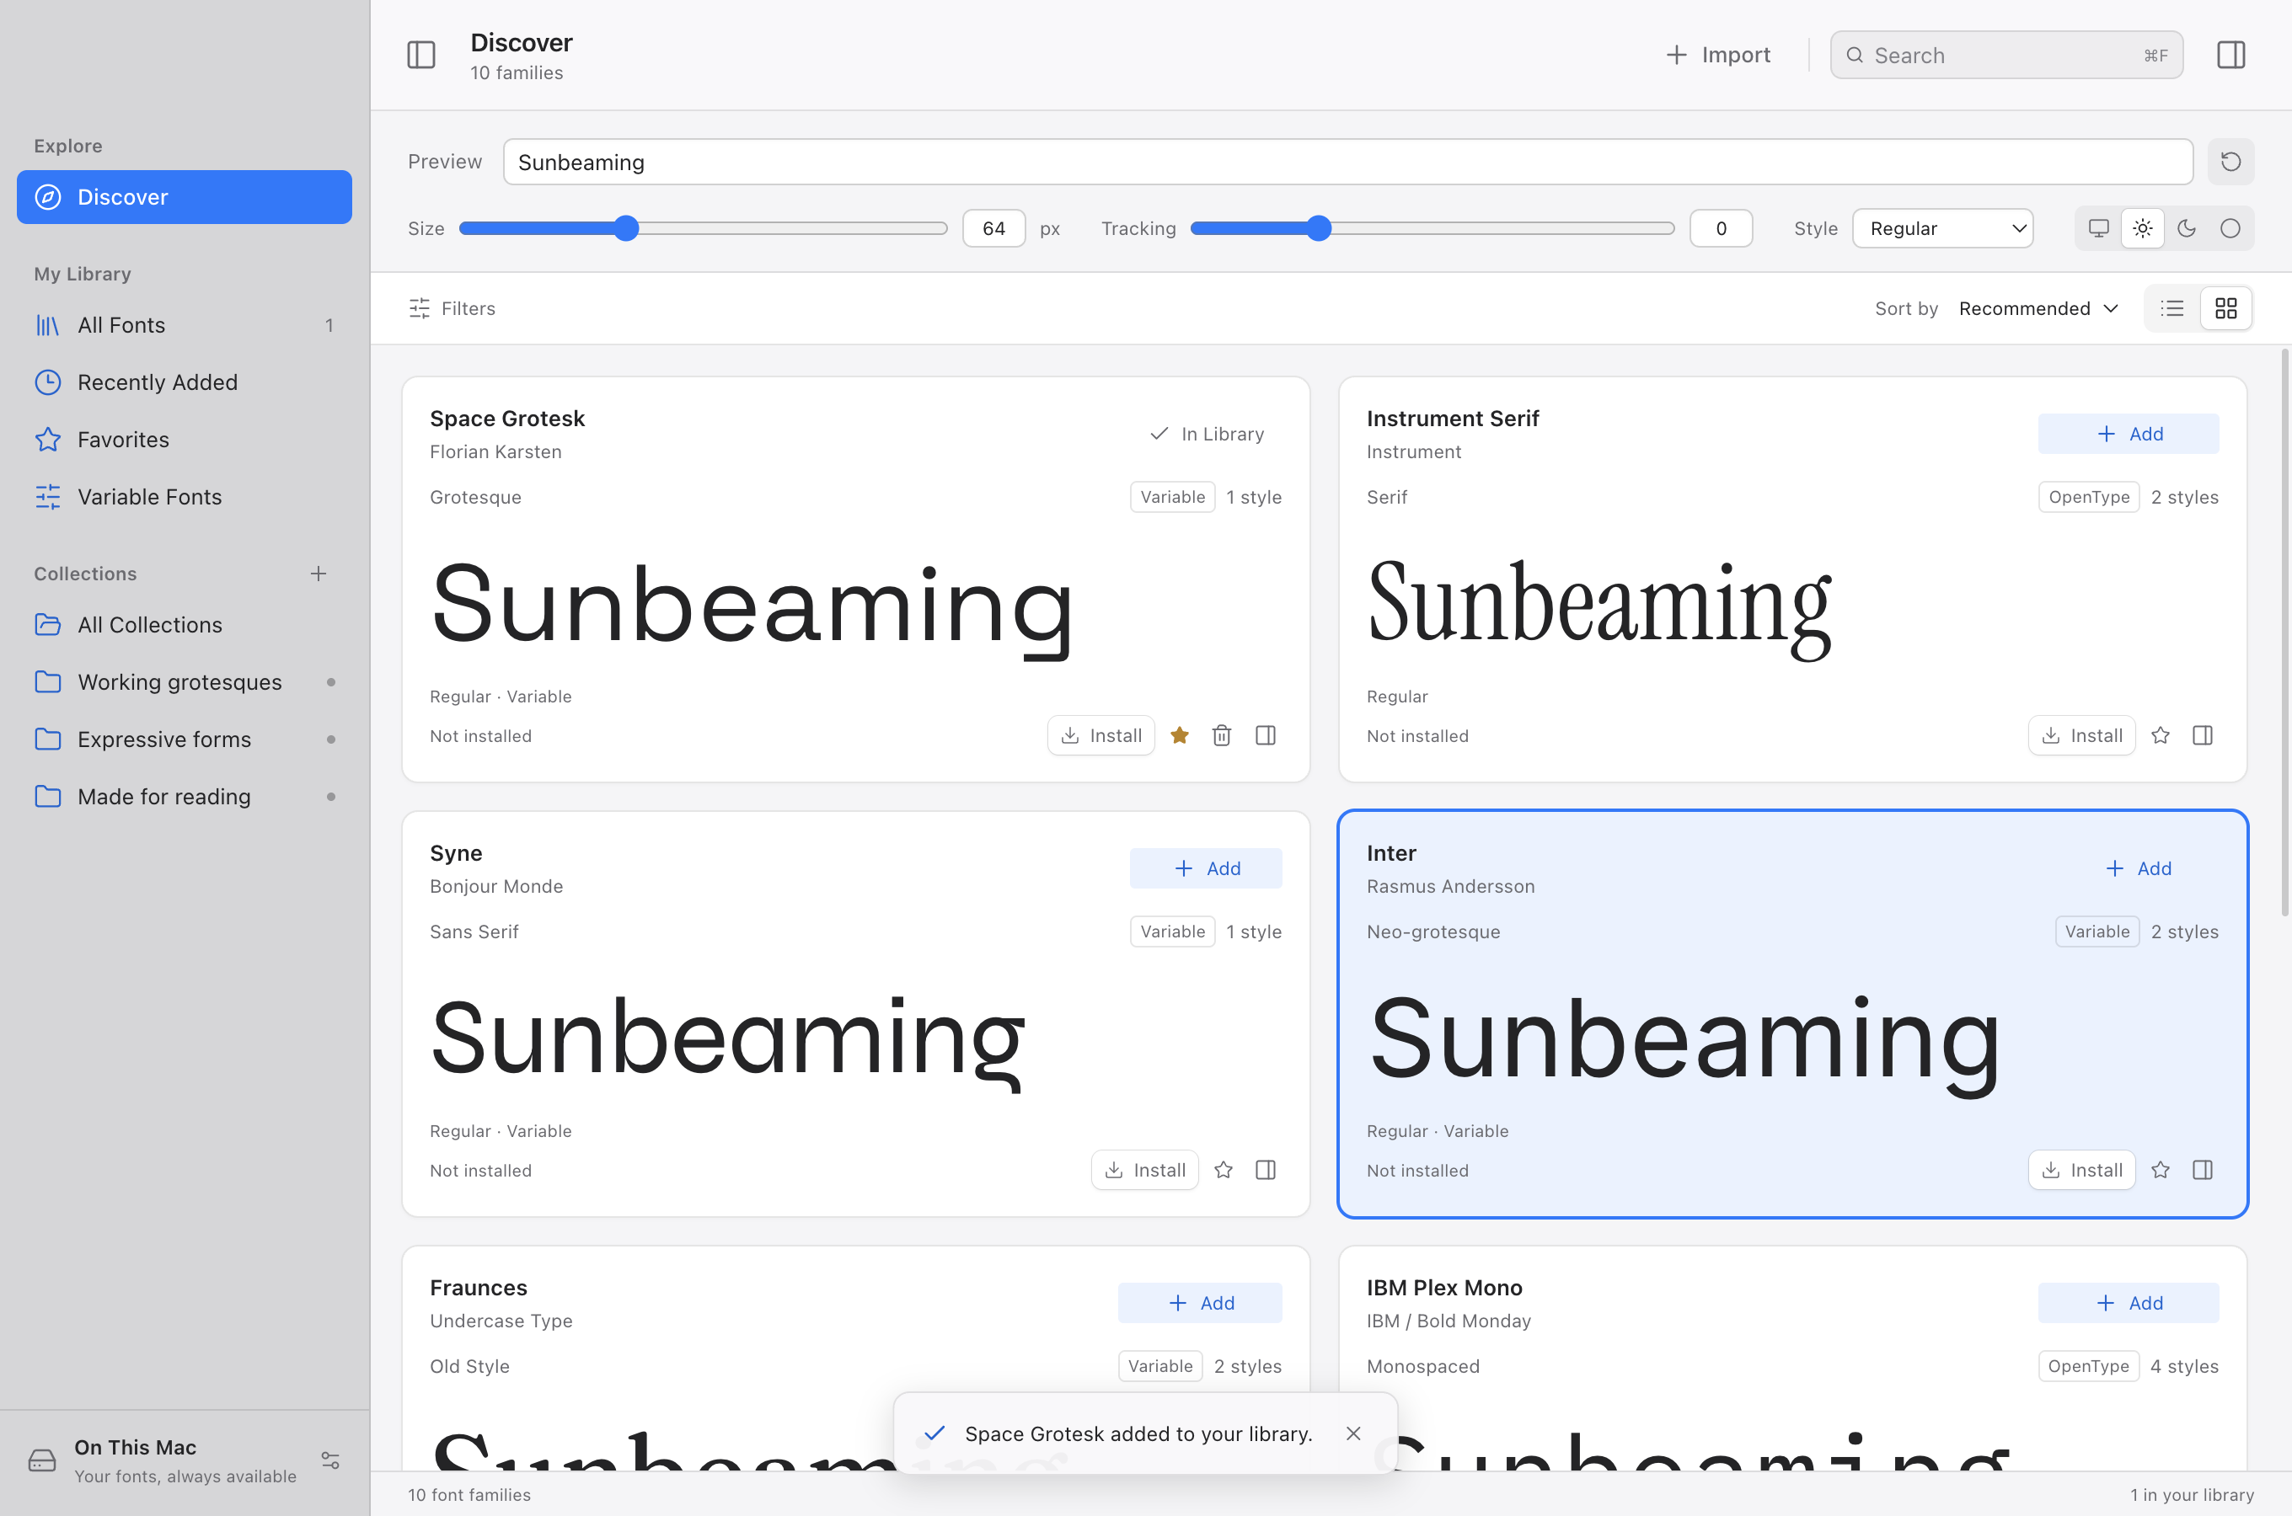The height and width of the screenshot is (1516, 2292).
Task: Open details panel for Syne
Action: [1265, 1170]
